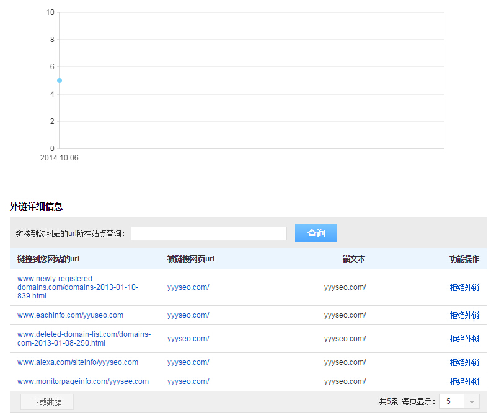499x418 pixels.
Task: Open yyyseo.com/ linked page in the deleted-domain-list row
Action: 188,339
